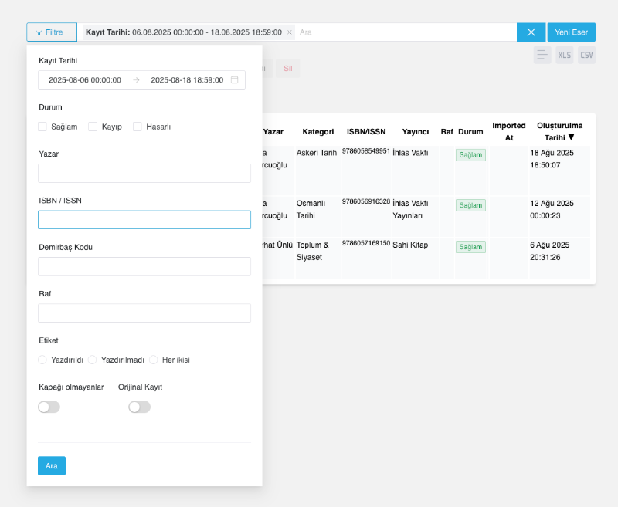This screenshot has height=507, width=618.
Task: Collapse the Filtre dropdown panel
Action: (x=52, y=32)
